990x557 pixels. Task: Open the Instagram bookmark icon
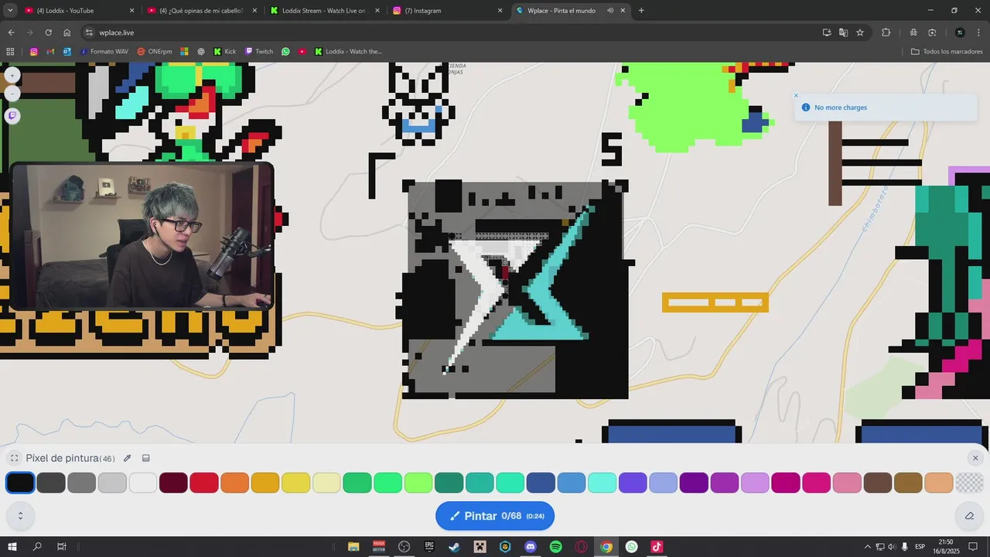33,52
